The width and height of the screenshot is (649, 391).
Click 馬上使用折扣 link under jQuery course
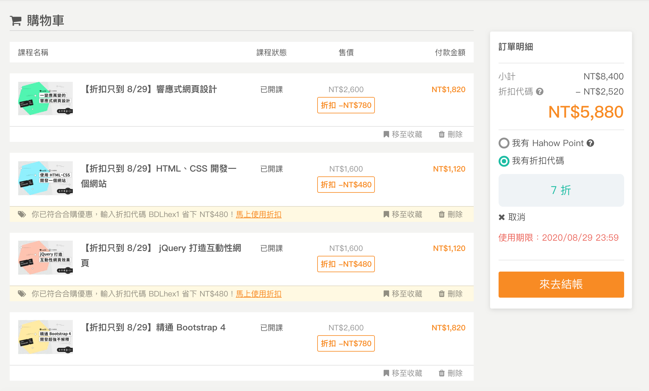click(259, 294)
